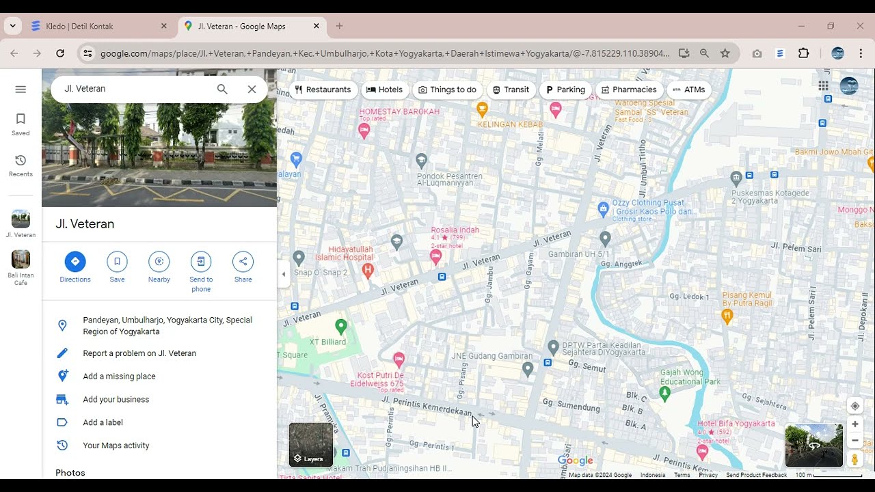Click Pondok Pesantren Al-Luqmaniyyah pin
The width and height of the screenshot is (875, 492).
coord(422,161)
